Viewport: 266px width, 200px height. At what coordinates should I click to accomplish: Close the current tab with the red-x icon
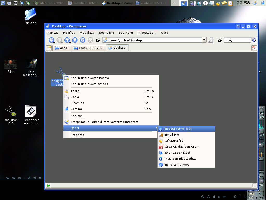coord(254,48)
